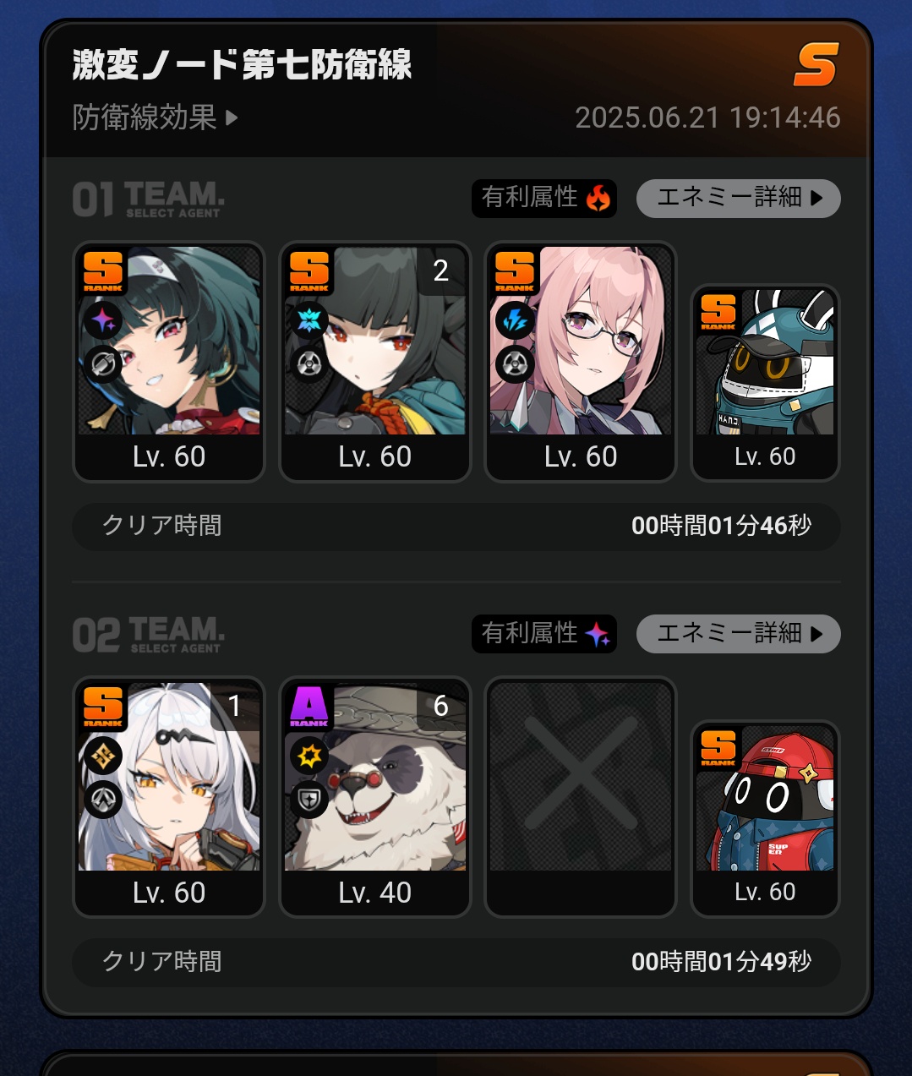Select the pink-haired agent with glasses
Image resolution: width=912 pixels, height=1076 pixels.
(x=581, y=362)
